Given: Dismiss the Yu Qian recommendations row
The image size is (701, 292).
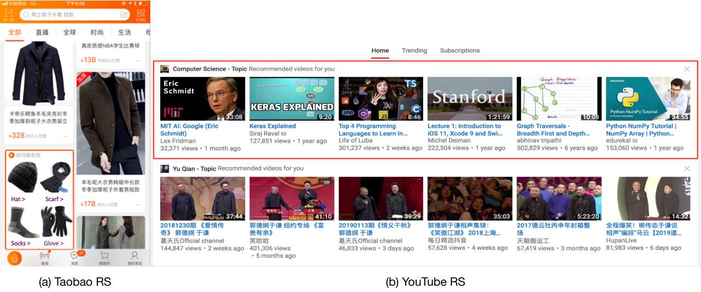Looking at the screenshot, I should pos(687,168).
